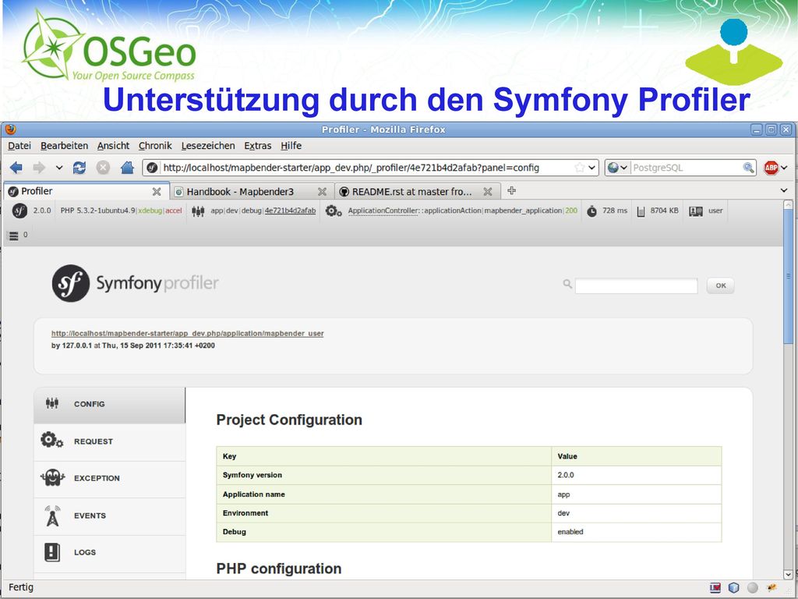
Task: Open the mapbender_user application URL link
Action: click(x=187, y=334)
